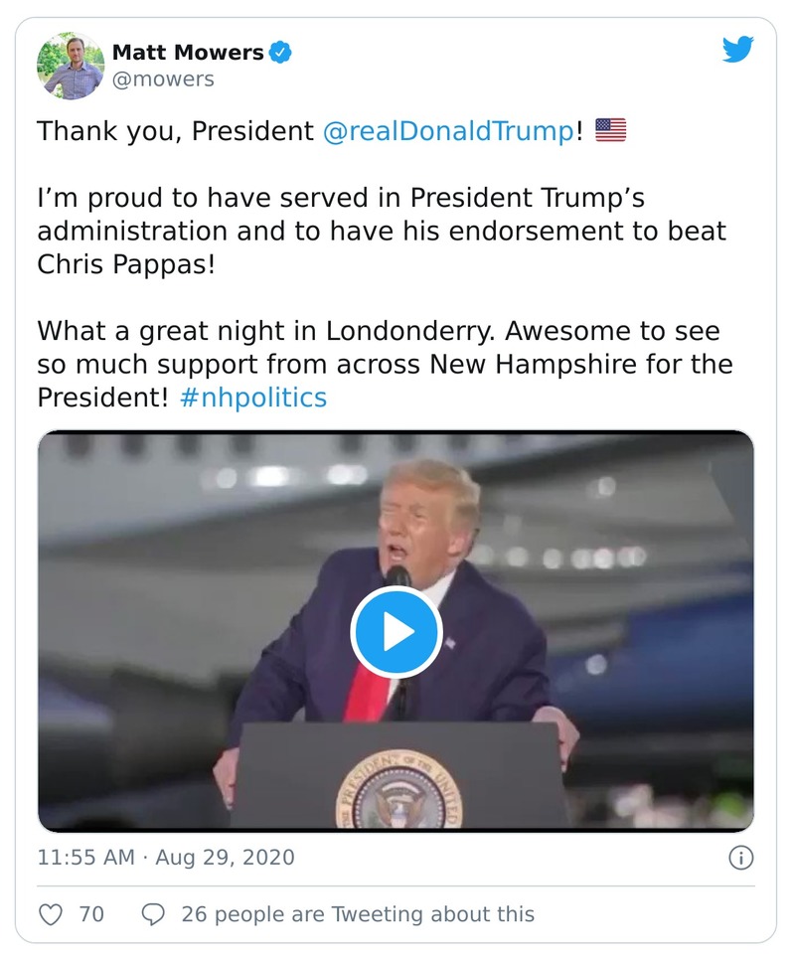Click the reply speech bubble icon
The image size is (794, 961).
154,913
